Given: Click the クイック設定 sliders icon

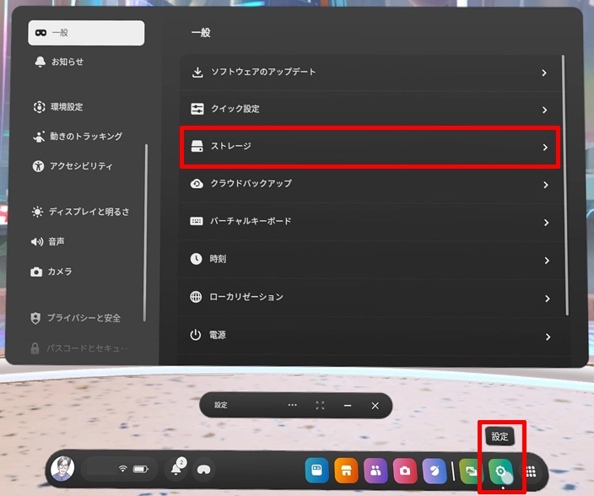Looking at the screenshot, I should (x=197, y=109).
